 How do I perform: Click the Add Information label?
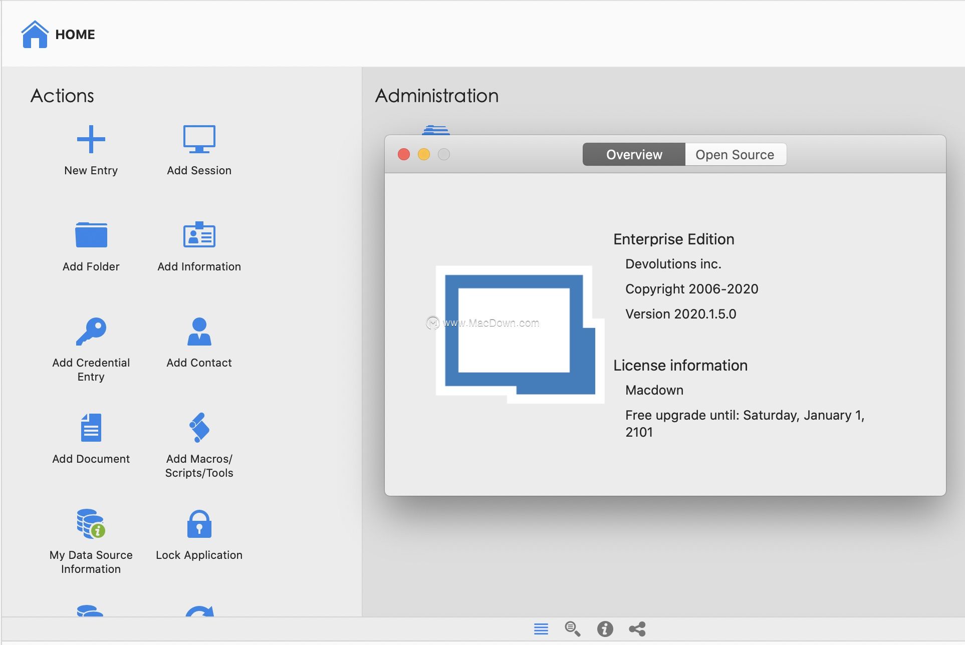[x=199, y=267]
